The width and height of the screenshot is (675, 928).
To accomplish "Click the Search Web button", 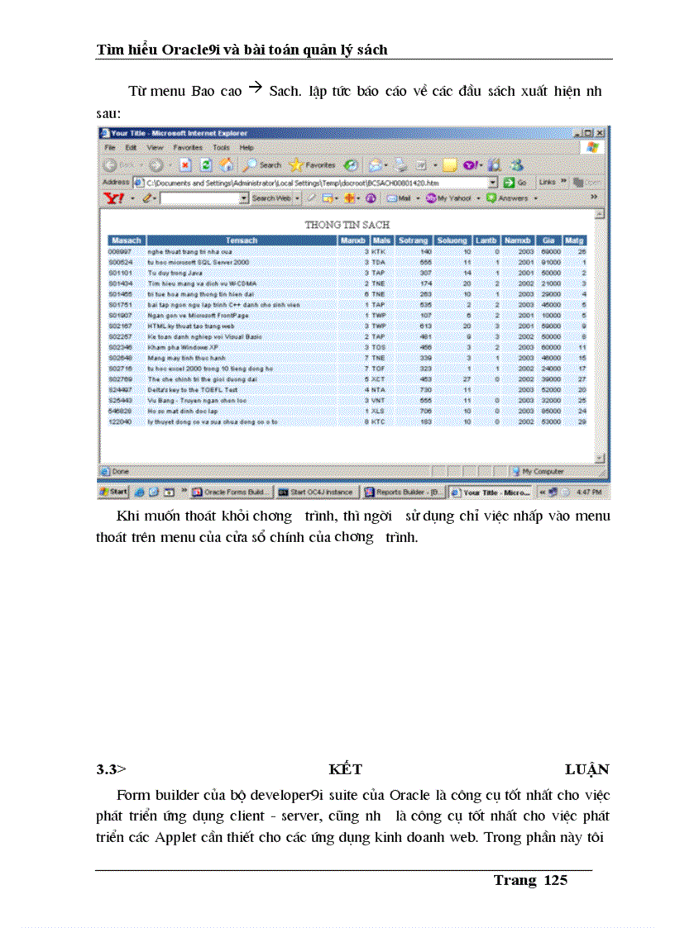I will 271,198.
